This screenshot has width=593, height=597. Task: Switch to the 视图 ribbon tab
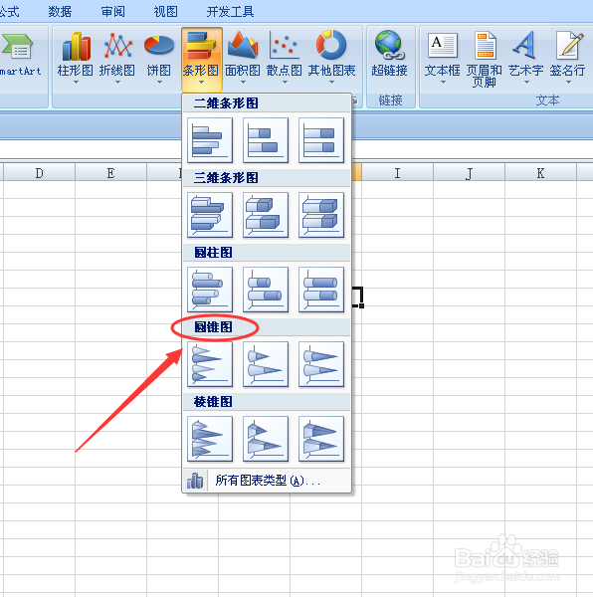[x=165, y=11]
